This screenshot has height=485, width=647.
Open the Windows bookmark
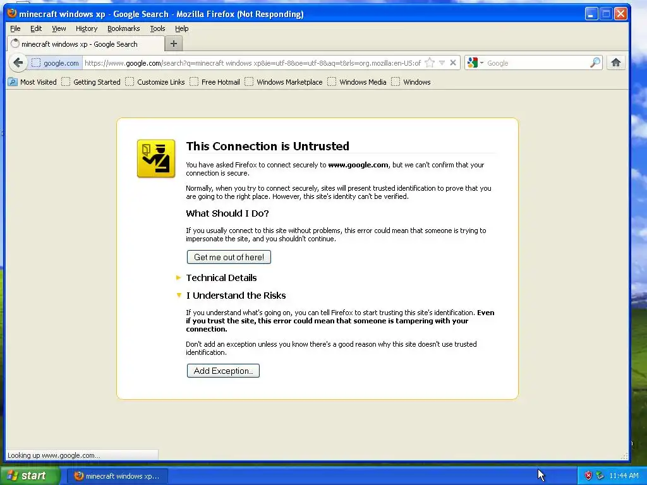pyautogui.click(x=411, y=82)
